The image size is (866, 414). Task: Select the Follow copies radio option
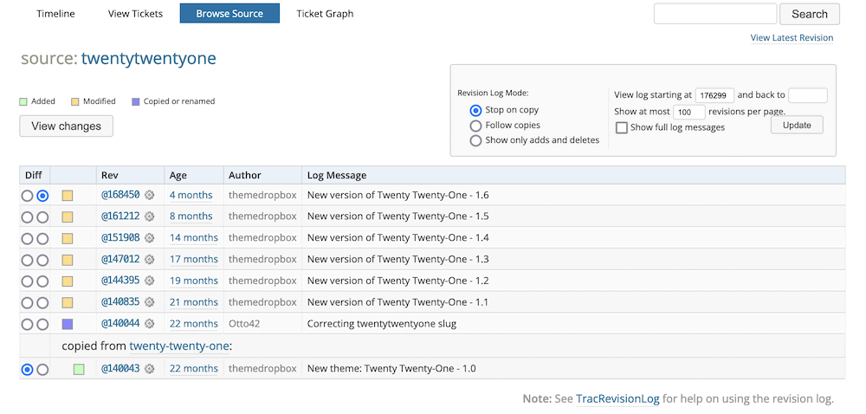[475, 126]
